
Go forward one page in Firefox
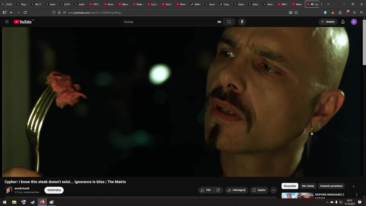(x=18, y=13)
